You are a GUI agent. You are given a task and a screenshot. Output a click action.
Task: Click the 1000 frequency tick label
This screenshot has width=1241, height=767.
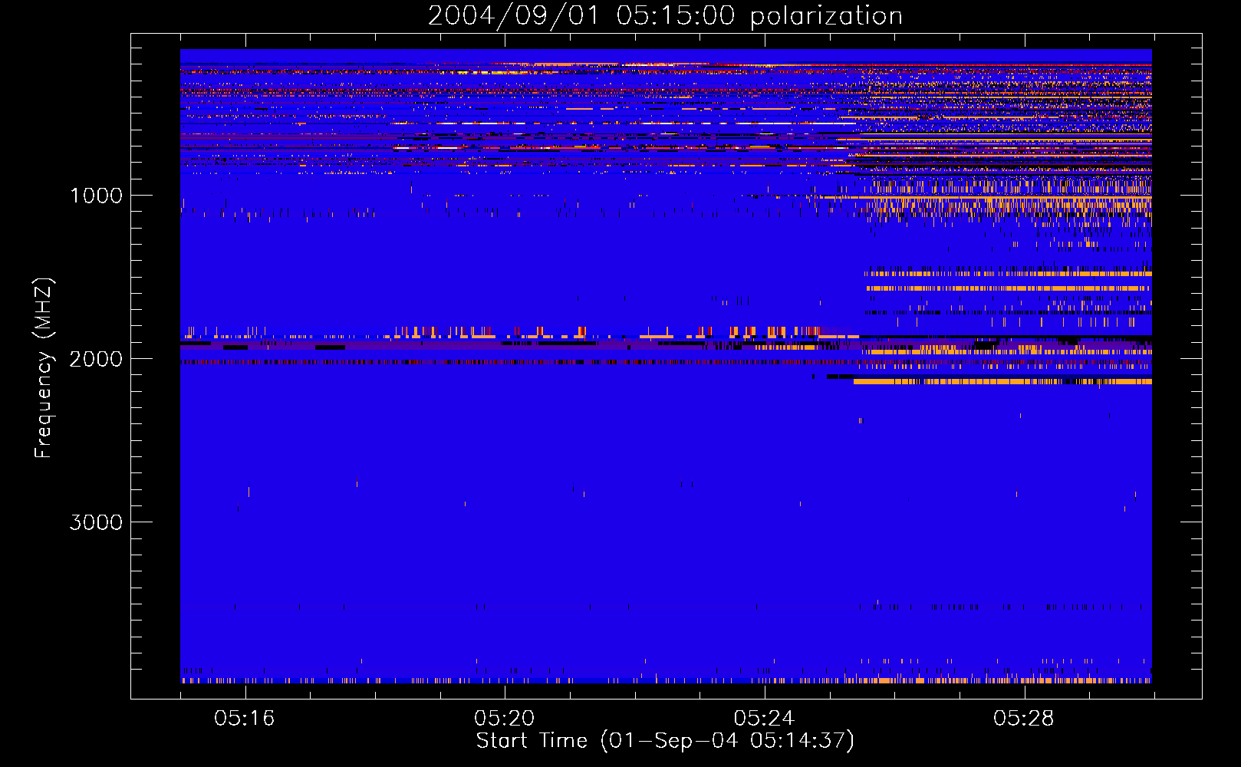tap(96, 196)
